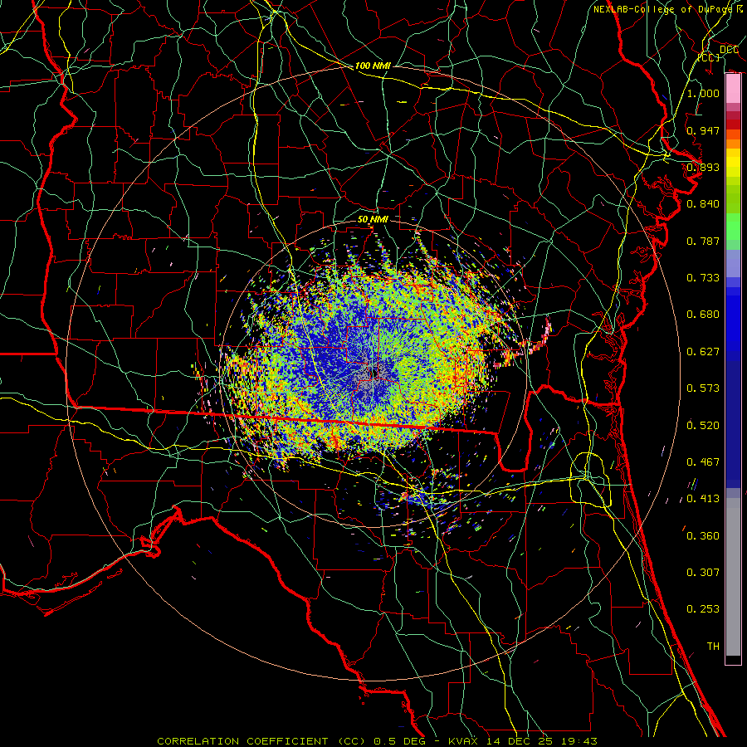Image resolution: width=747 pixels, height=747 pixels.
Task: Click the 100 NMI range ring label
Action: [373, 66]
